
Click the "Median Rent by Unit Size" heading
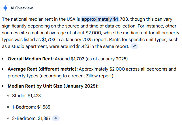[x=53, y=86]
